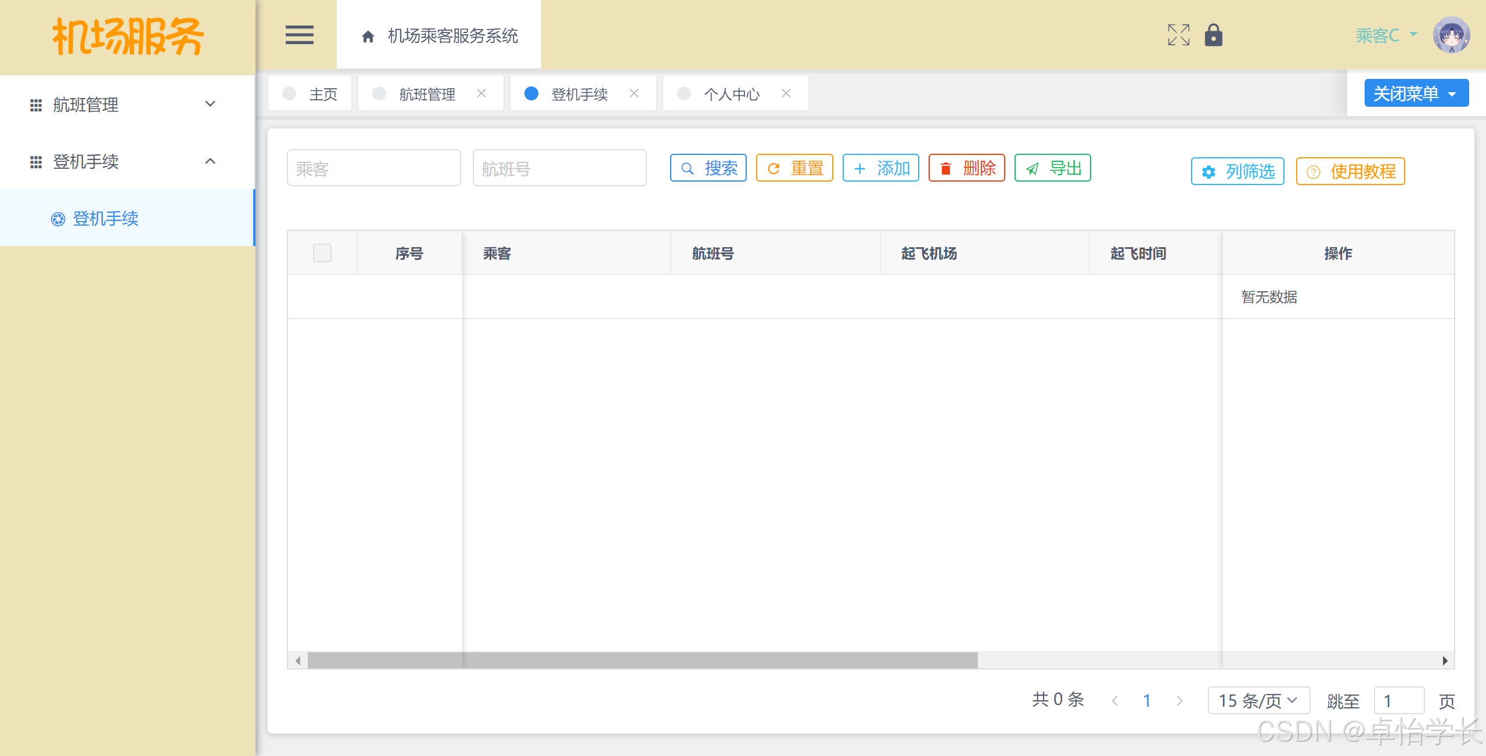Click the 序号 column header
The height and width of the screenshot is (756, 1486).
tap(409, 253)
